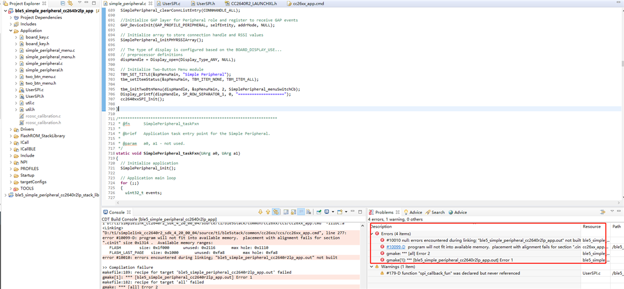Image resolution: width=624 pixels, height=289 pixels.
Task: Click the ICall folder icon
Action: [16, 142]
